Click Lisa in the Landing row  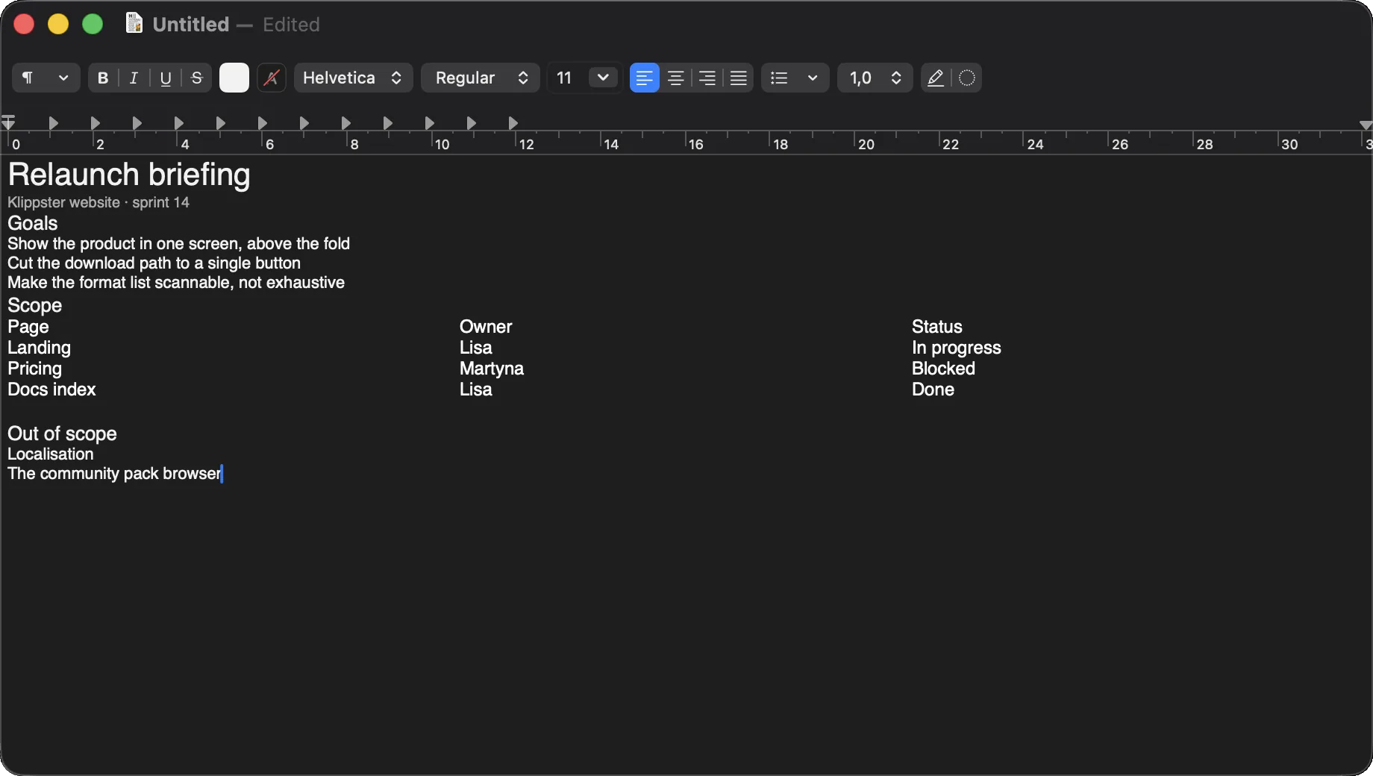tap(476, 348)
